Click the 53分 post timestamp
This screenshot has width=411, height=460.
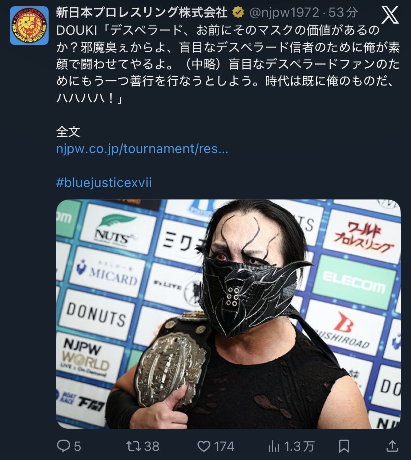click(x=343, y=13)
